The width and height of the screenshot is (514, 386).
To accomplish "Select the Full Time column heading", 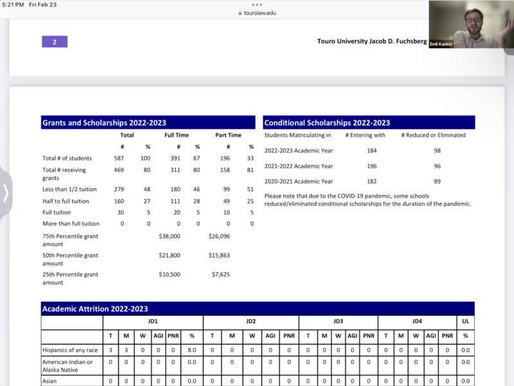I will pyautogui.click(x=177, y=136).
